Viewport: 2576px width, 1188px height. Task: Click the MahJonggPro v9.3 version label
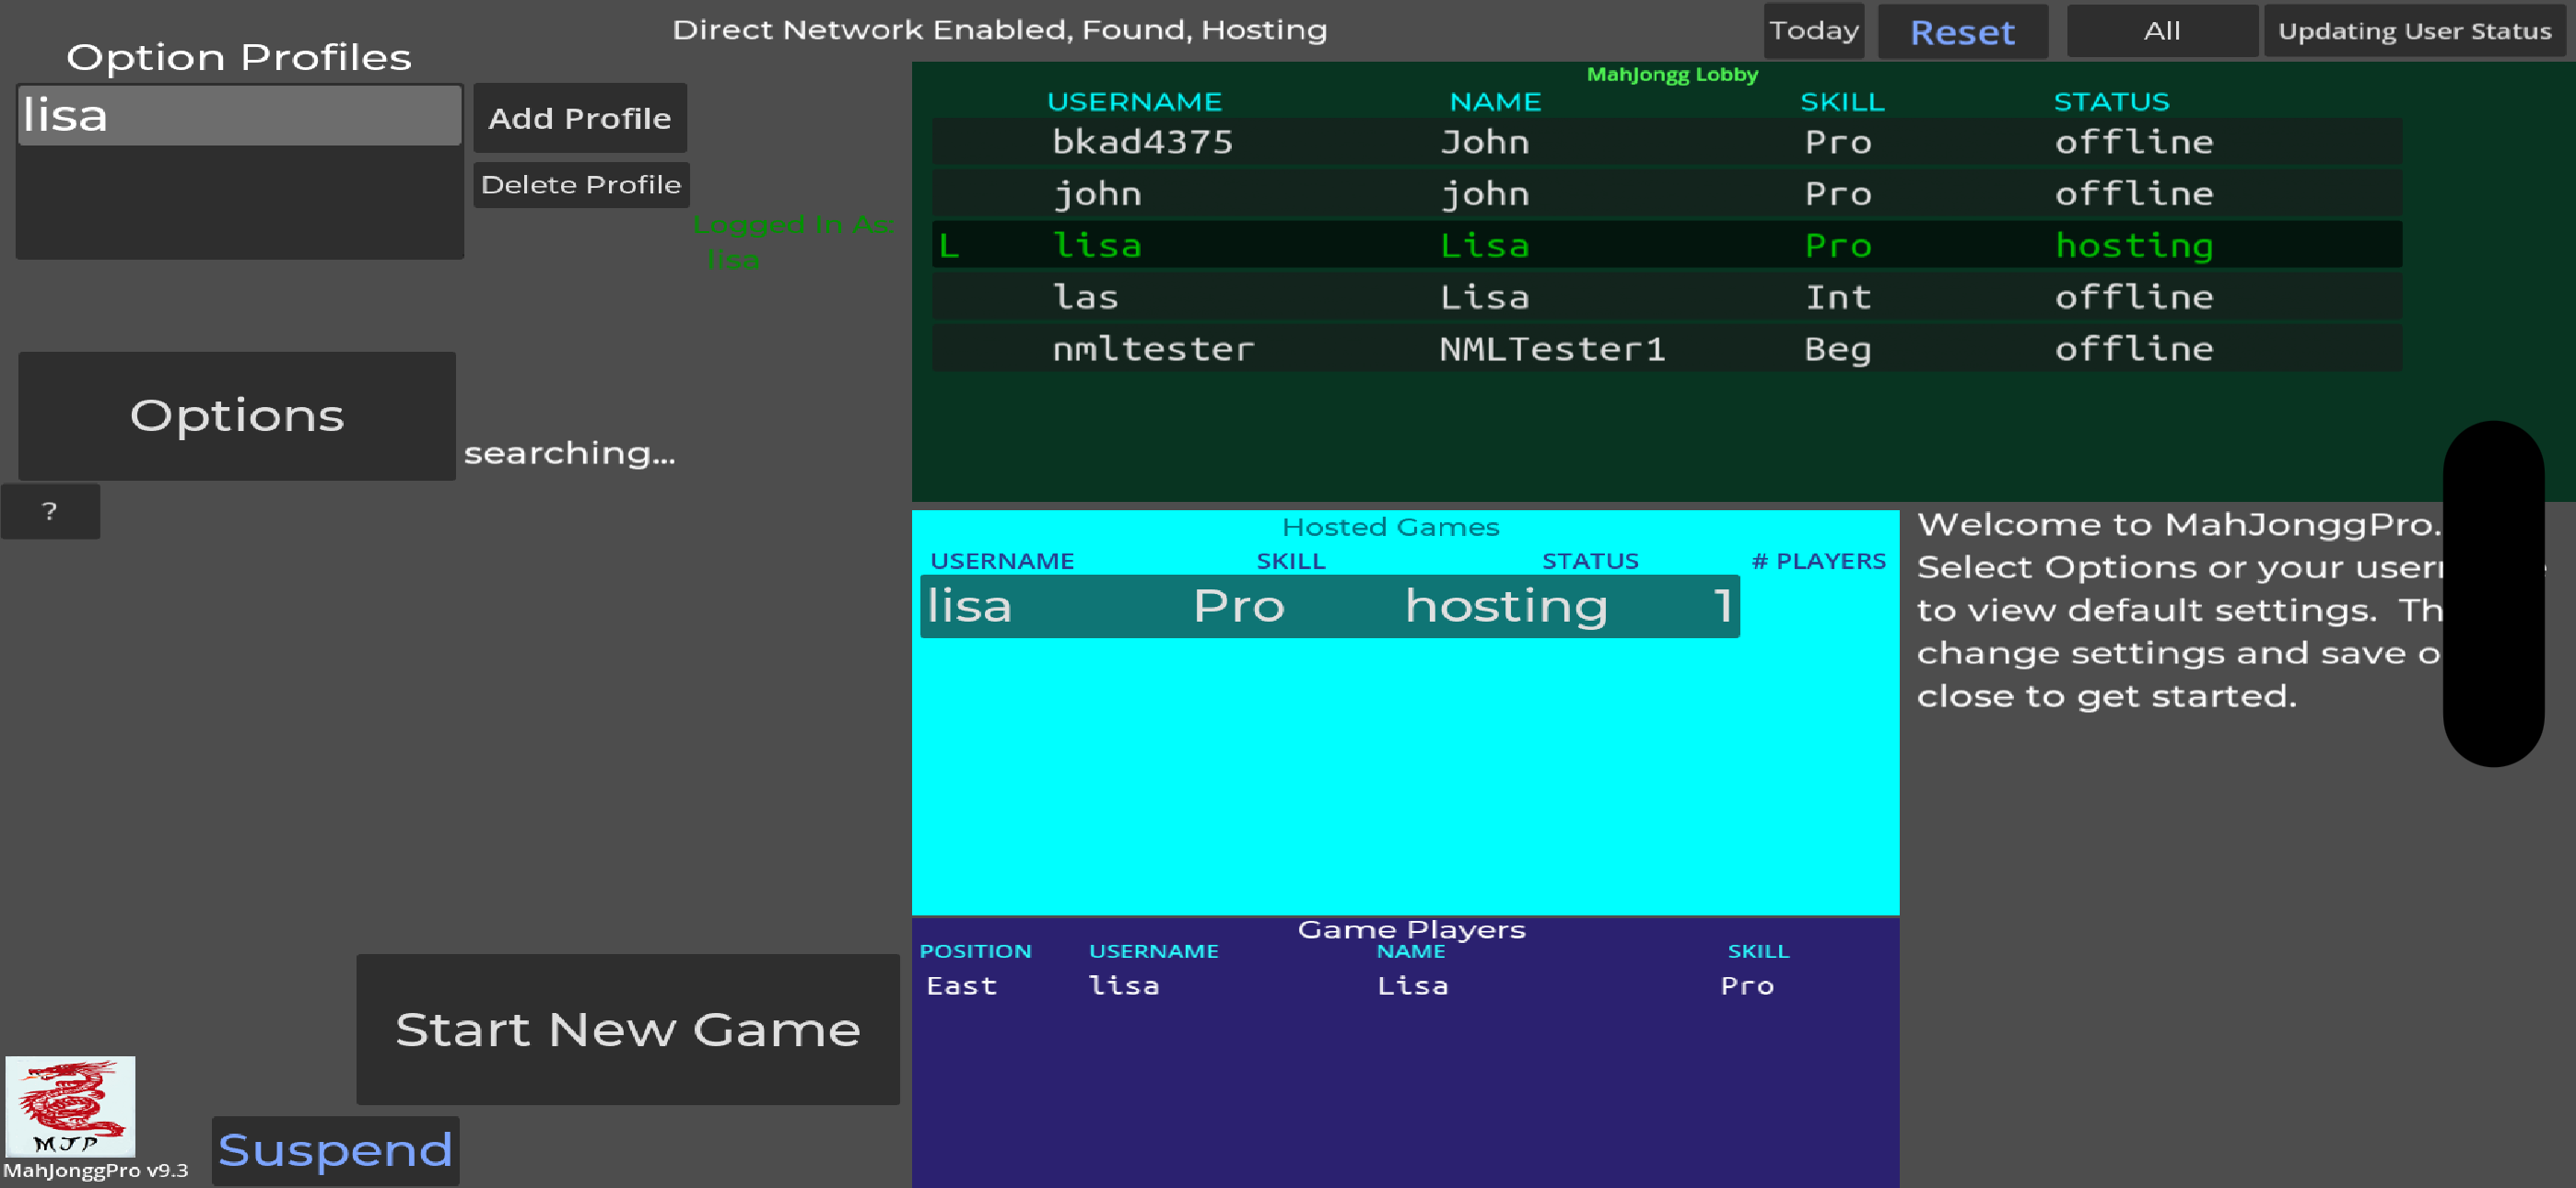pyautogui.click(x=96, y=1171)
